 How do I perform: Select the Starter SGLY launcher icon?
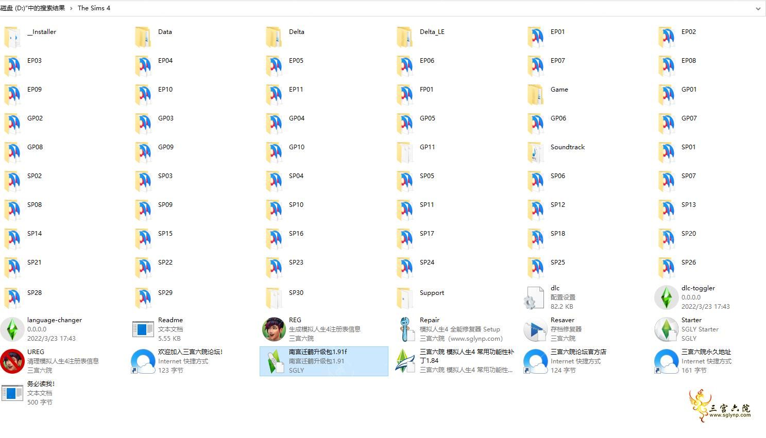coord(666,329)
